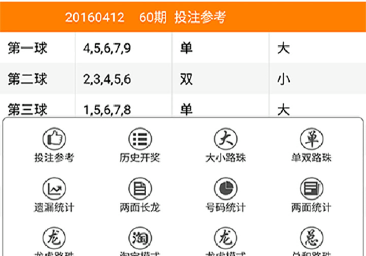Tap the 单双路珠 icon
This screenshot has height=256, width=366.
[x=311, y=139]
